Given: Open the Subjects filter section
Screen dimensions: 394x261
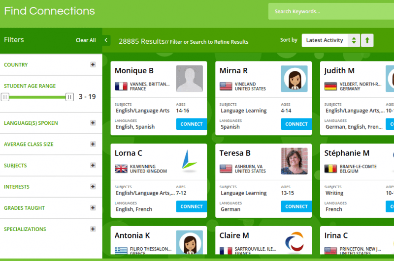Looking at the screenshot, I should pyautogui.click(x=93, y=165).
